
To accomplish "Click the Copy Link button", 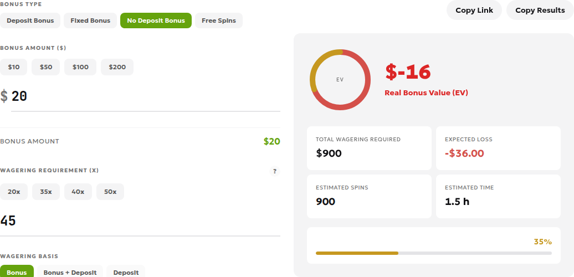I will click(x=474, y=10).
